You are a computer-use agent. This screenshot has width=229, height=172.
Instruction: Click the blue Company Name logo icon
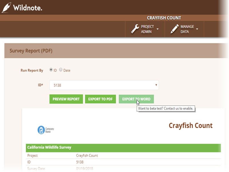coord(41,130)
